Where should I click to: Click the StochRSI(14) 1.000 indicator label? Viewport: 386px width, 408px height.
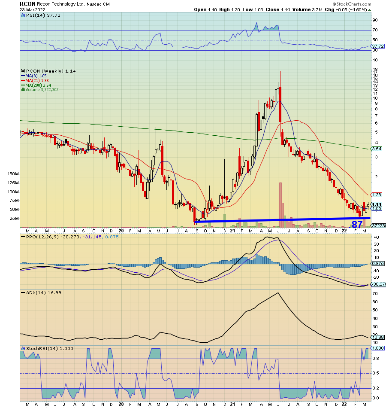(49, 348)
